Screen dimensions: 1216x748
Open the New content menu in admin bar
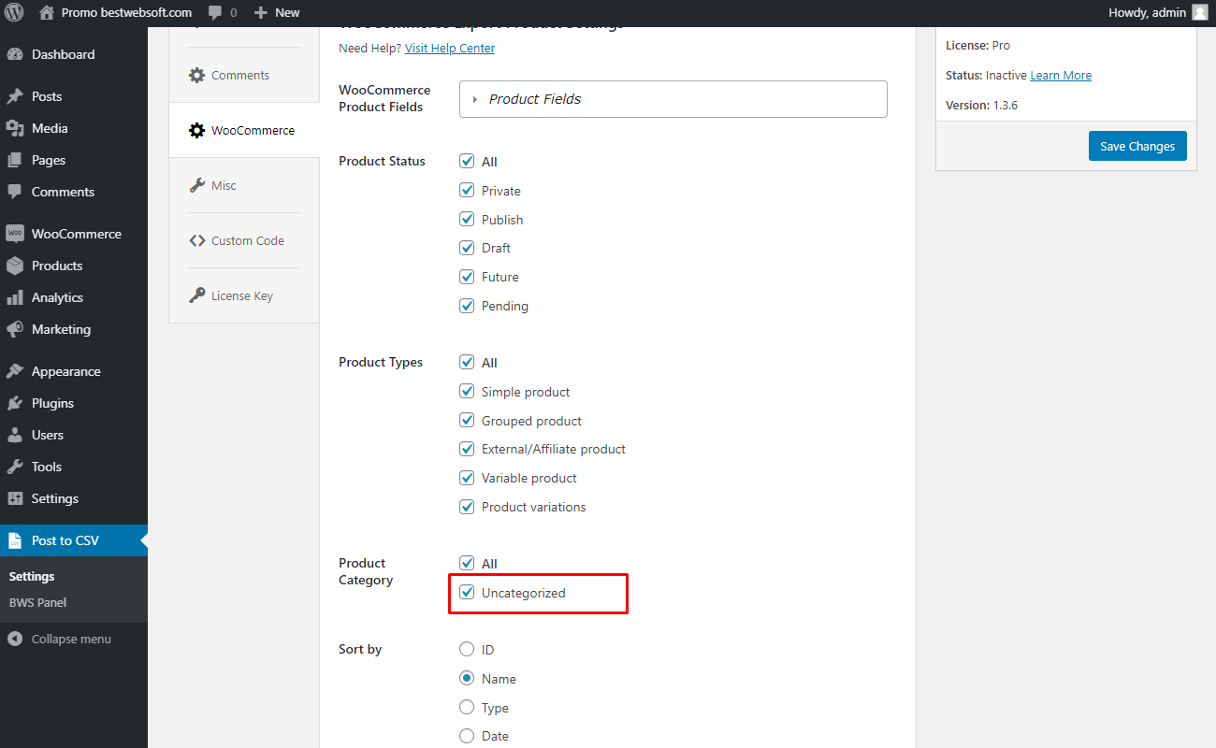pos(277,13)
